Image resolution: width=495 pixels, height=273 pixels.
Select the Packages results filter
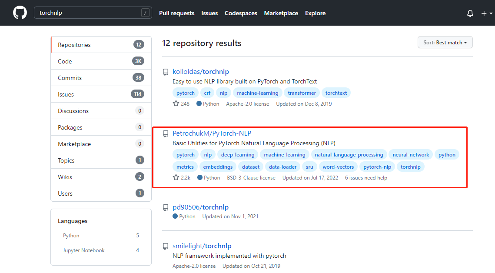pyautogui.click(x=101, y=127)
